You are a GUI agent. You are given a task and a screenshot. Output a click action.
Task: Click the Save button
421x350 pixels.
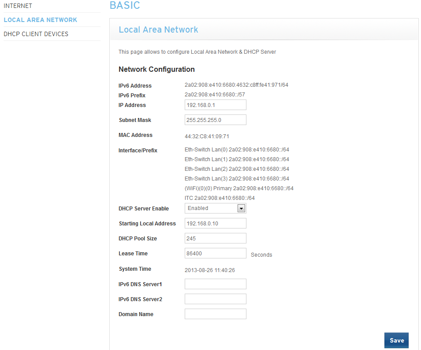tap(396, 340)
